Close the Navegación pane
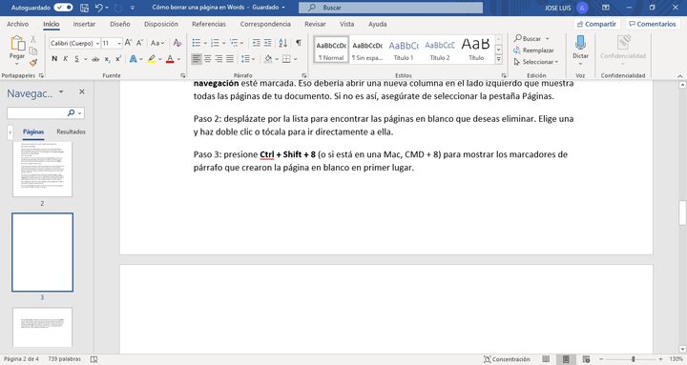Image resolution: width=687 pixels, height=365 pixels. 81,91
